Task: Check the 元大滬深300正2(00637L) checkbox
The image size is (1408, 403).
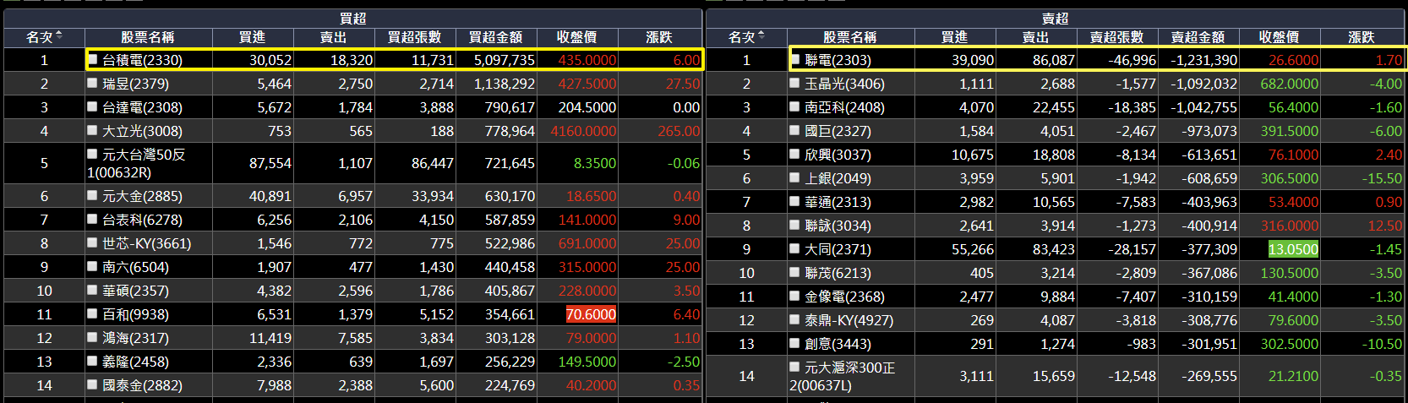Action: pos(795,367)
